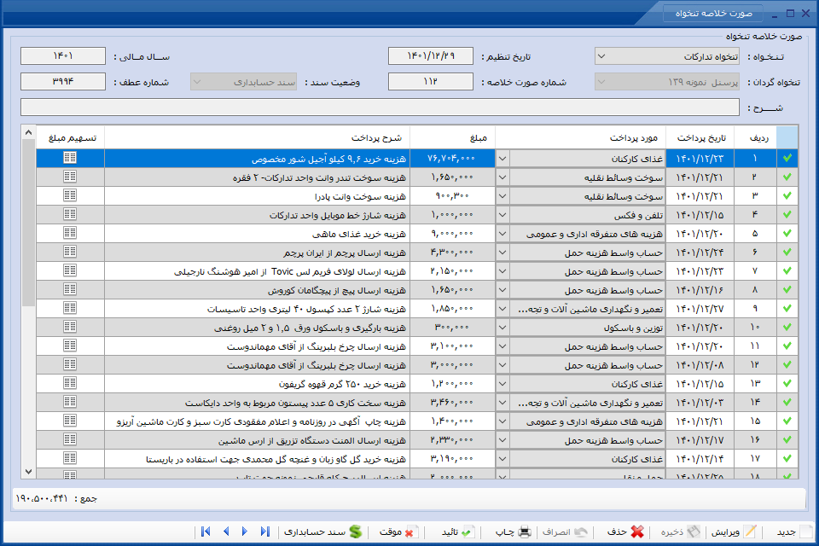Open amount-split grid icon for row ۱۴
This screenshot has width=819, height=546.
click(x=70, y=403)
